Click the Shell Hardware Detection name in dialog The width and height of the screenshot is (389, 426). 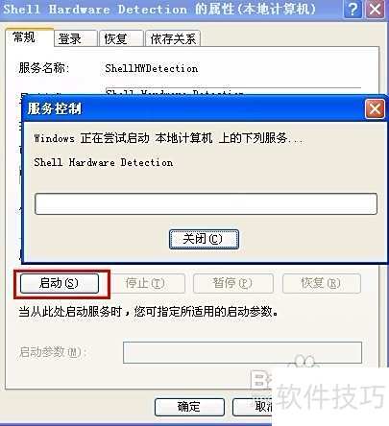point(104,162)
